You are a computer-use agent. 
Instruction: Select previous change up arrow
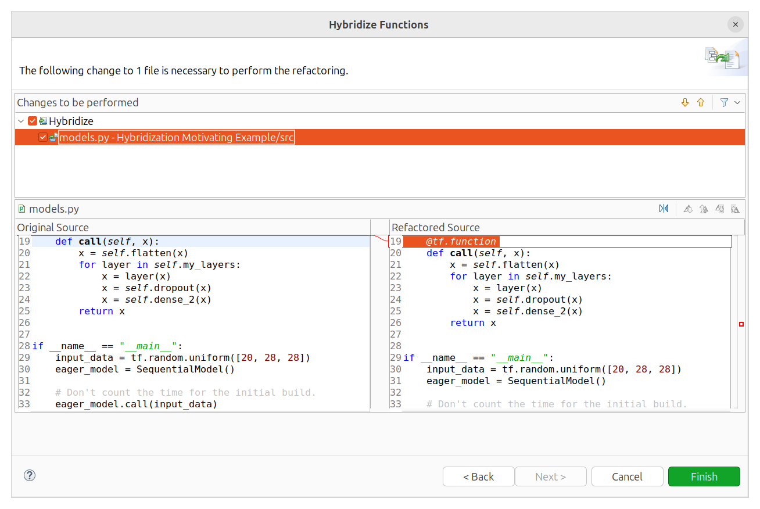click(701, 103)
